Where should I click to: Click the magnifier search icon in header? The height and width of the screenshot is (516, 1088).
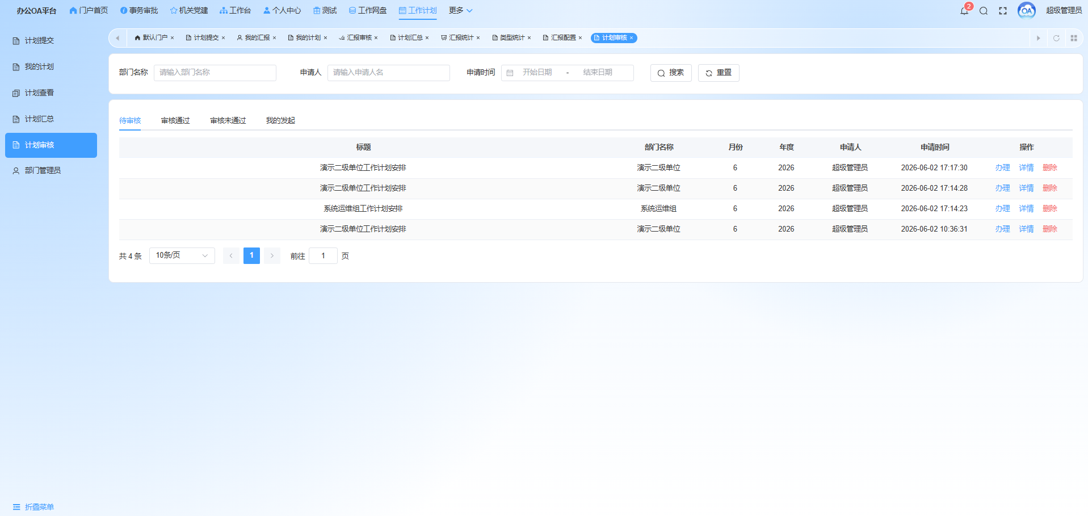[984, 11]
